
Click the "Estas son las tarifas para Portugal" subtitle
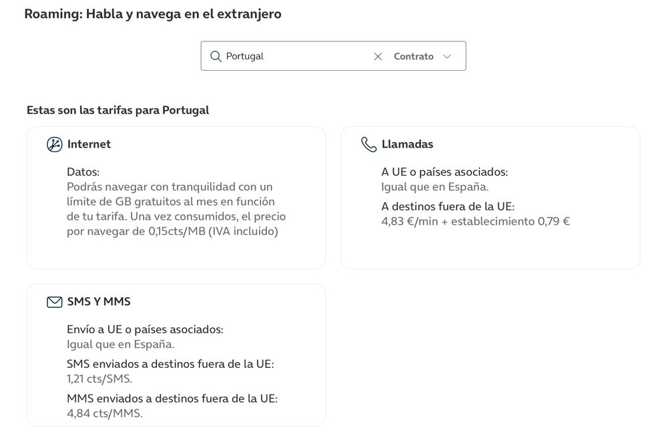pos(118,110)
